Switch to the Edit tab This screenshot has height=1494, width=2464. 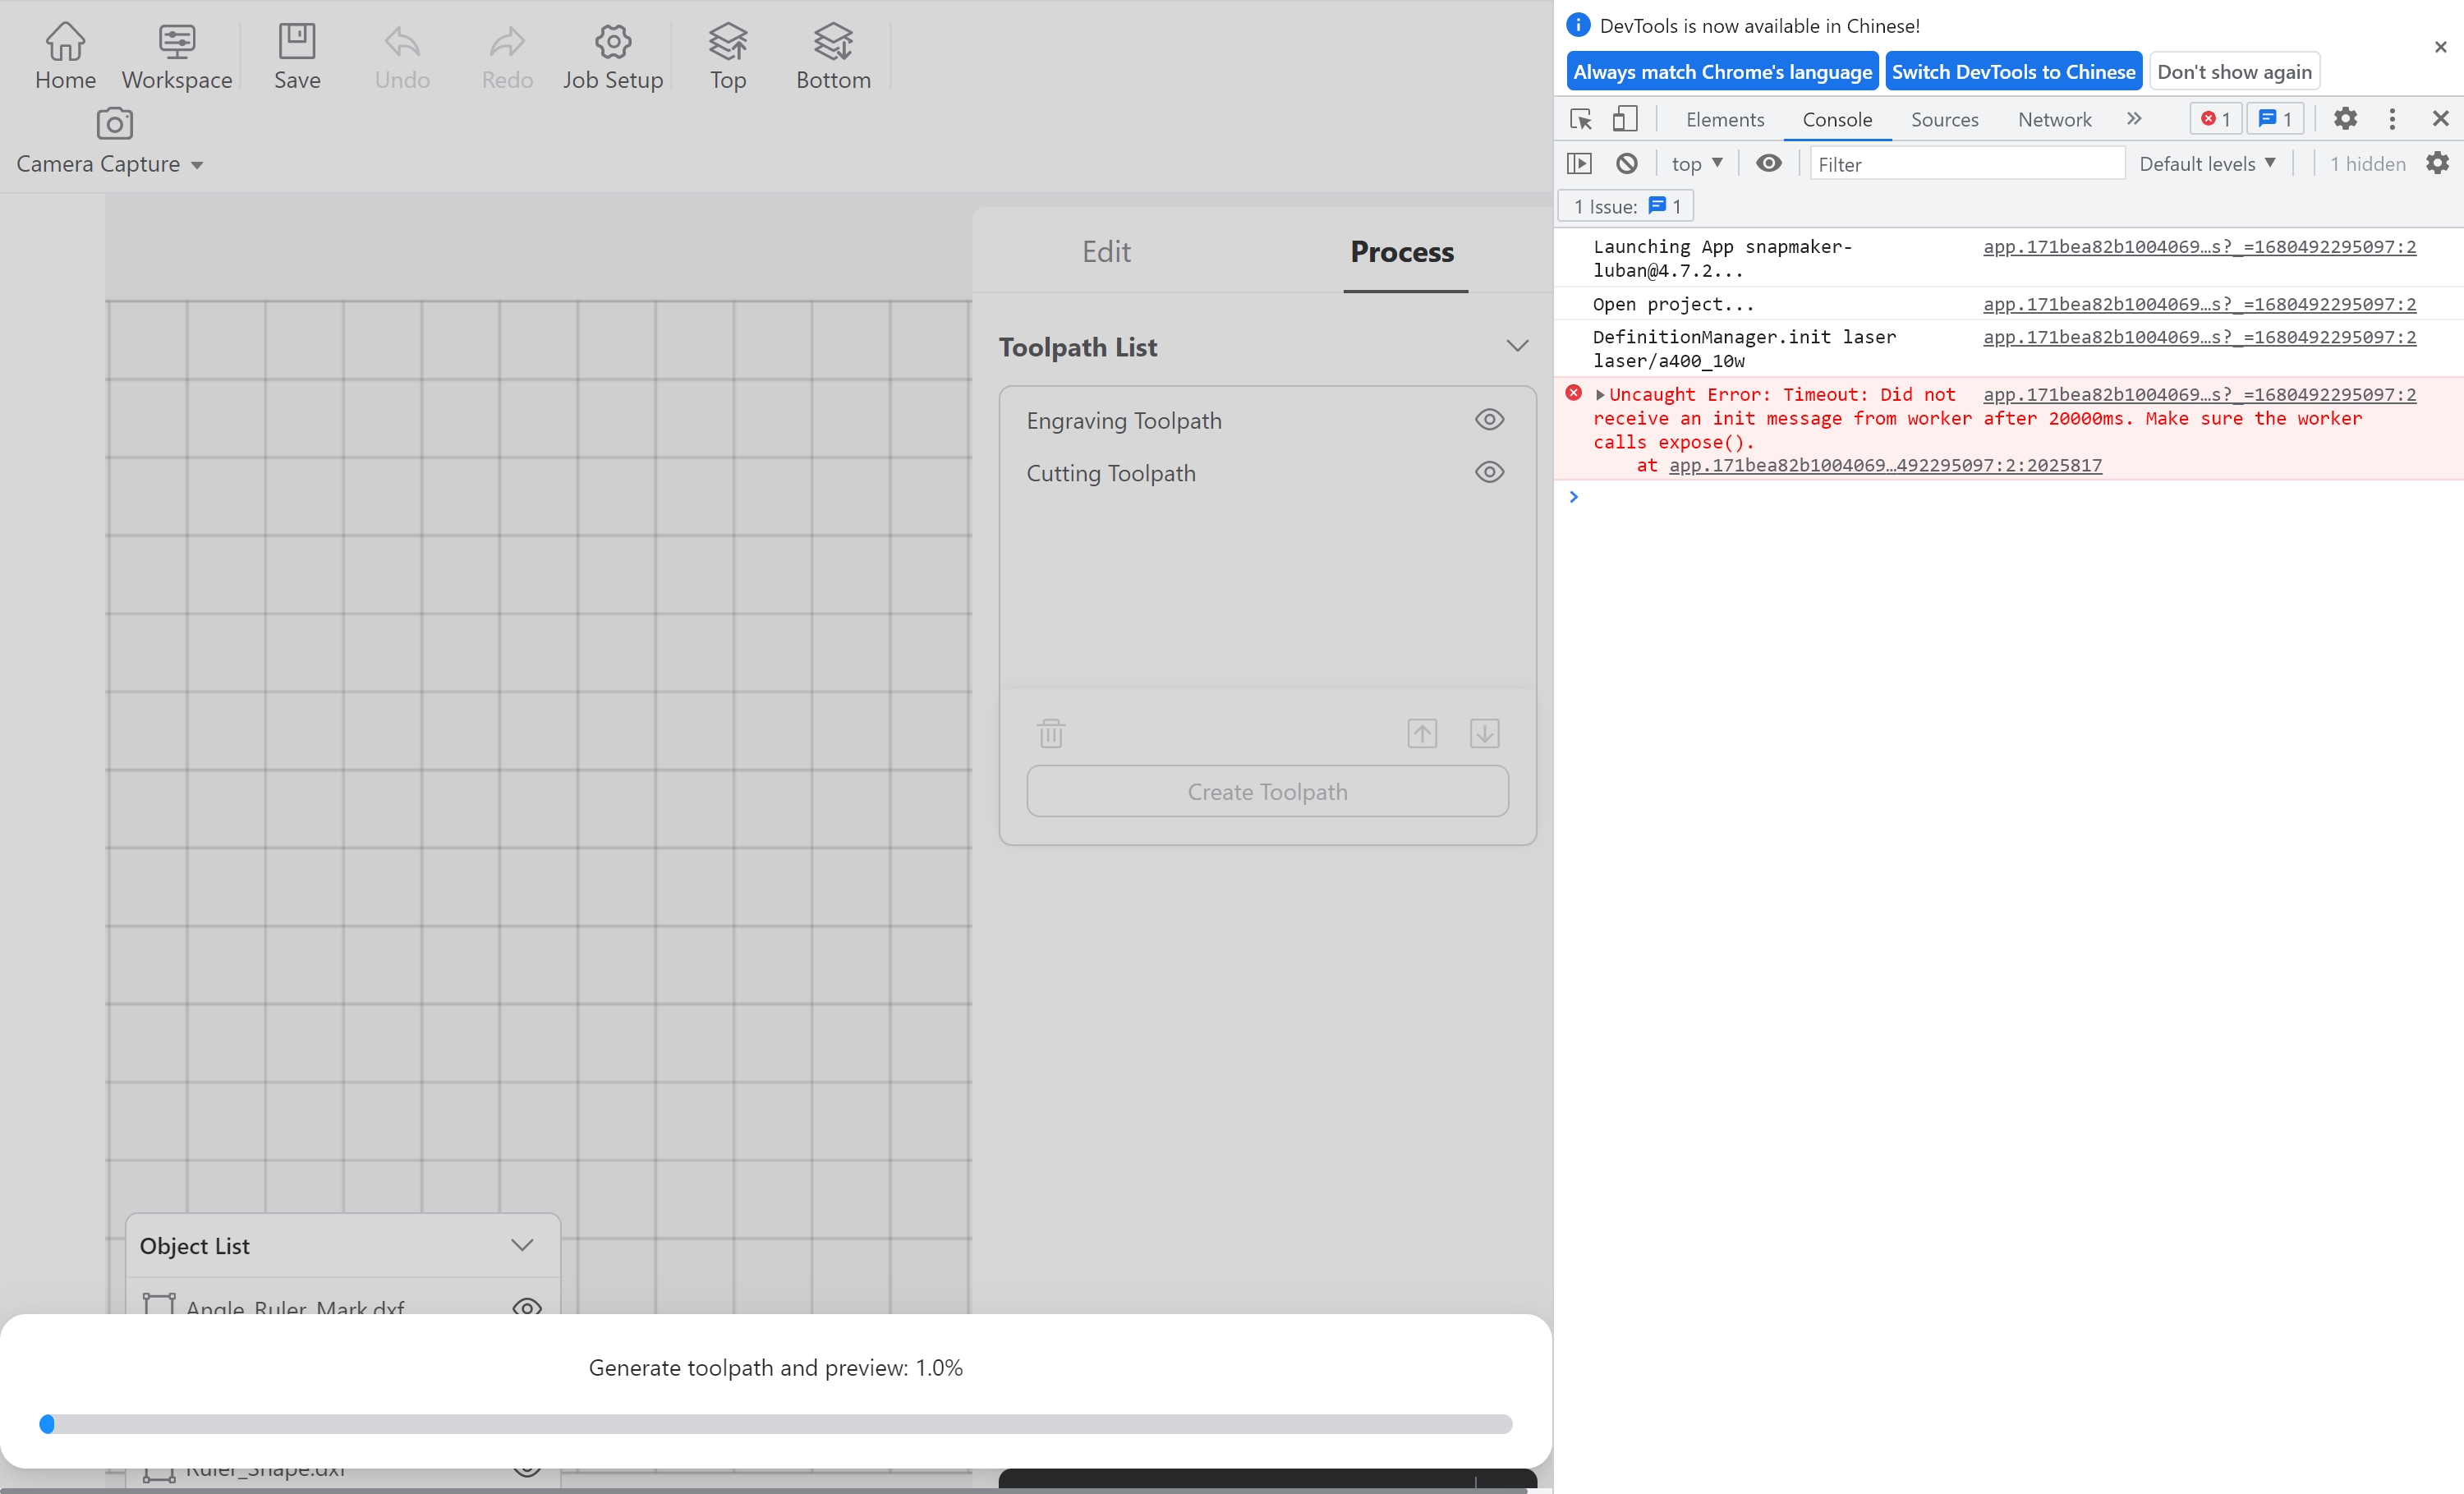click(1106, 252)
